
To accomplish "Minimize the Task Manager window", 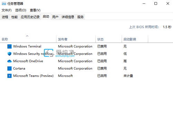I will [144, 3].
